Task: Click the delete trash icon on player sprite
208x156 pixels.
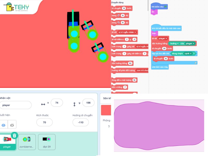Action: point(15,135)
